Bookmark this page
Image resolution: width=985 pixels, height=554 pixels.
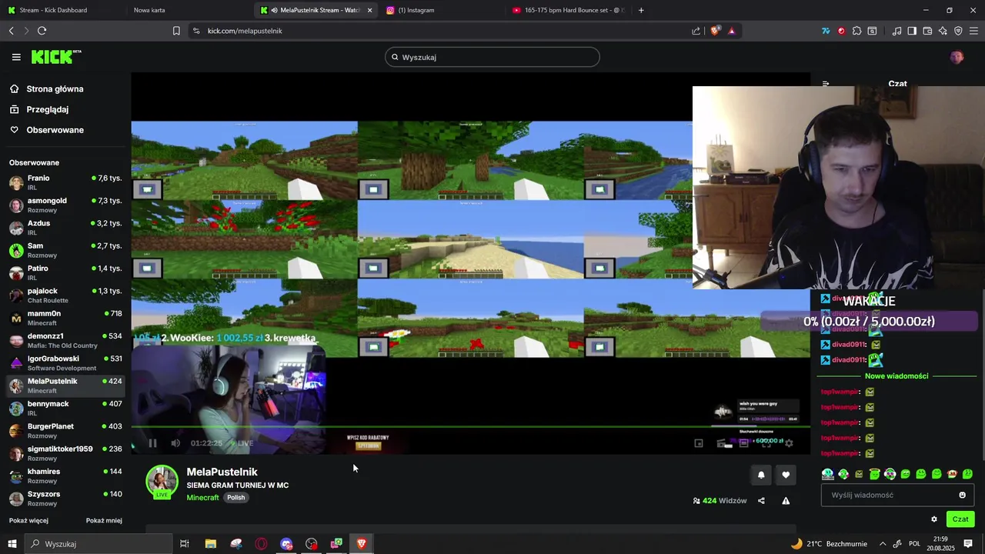[176, 31]
